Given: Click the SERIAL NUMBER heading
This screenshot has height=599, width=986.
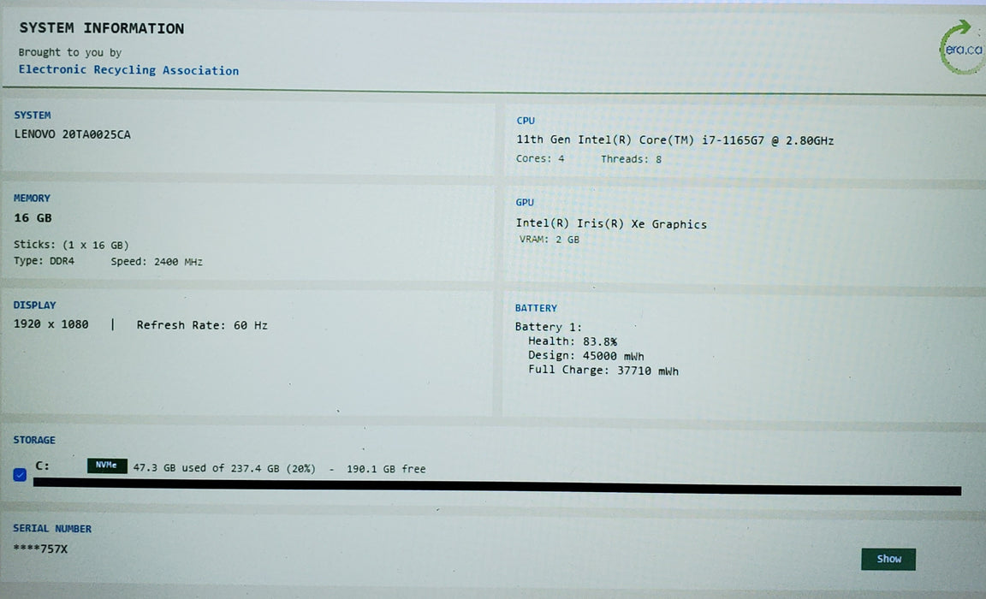Looking at the screenshot, I should click(x=52, y=529).
